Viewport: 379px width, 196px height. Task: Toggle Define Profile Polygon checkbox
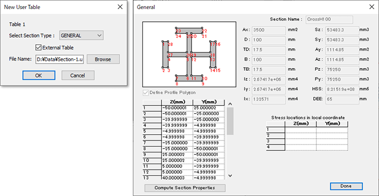click(x=146, y=92)
